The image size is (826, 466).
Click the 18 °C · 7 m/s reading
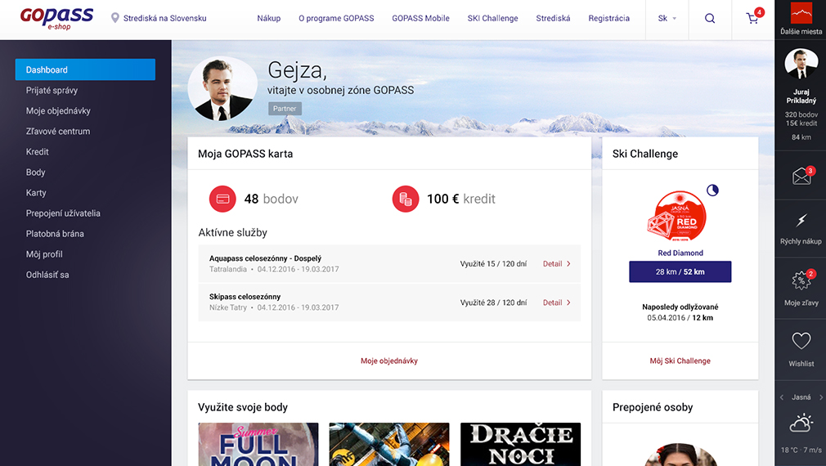(801, 450)
